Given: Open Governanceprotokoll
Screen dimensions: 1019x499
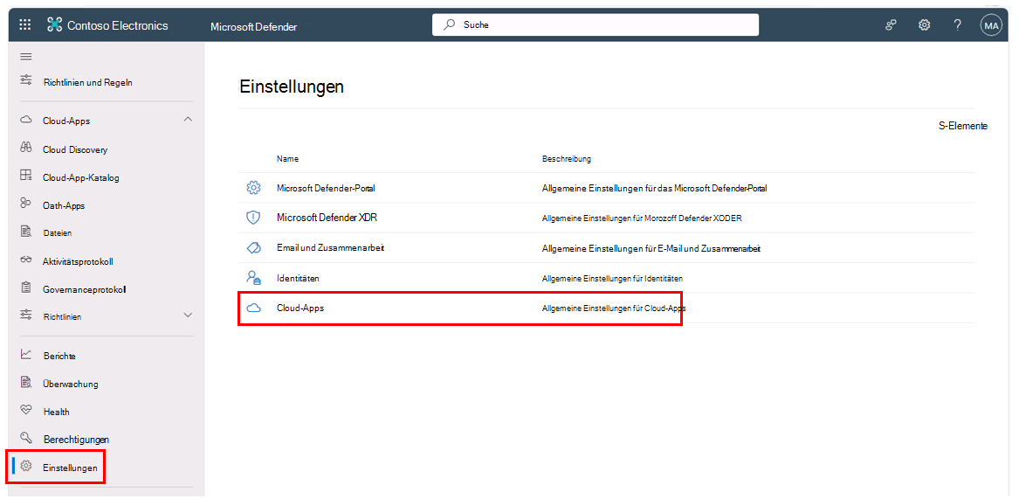Looking at the screenshot, I should 84,289.
